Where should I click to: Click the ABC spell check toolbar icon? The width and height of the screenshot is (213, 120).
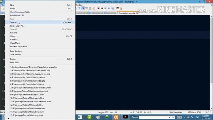tap(117, 8)
